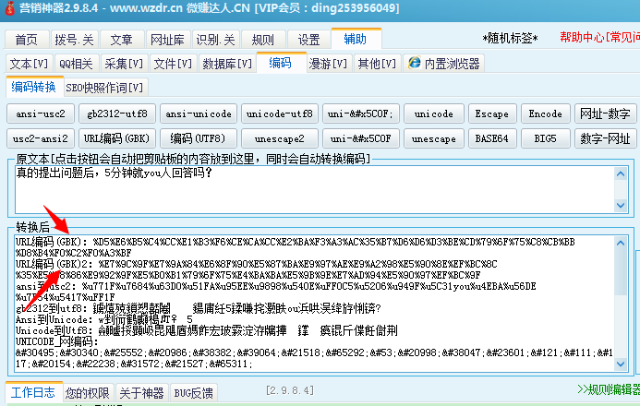
Task: Switch to the 首页 tab
Action: [27, 40]
